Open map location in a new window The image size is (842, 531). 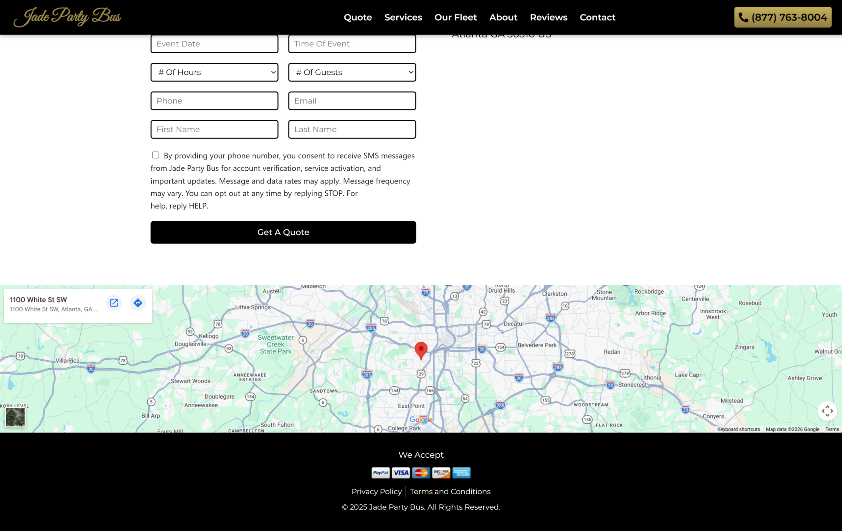pyautogui.click(x=114, y=303)
